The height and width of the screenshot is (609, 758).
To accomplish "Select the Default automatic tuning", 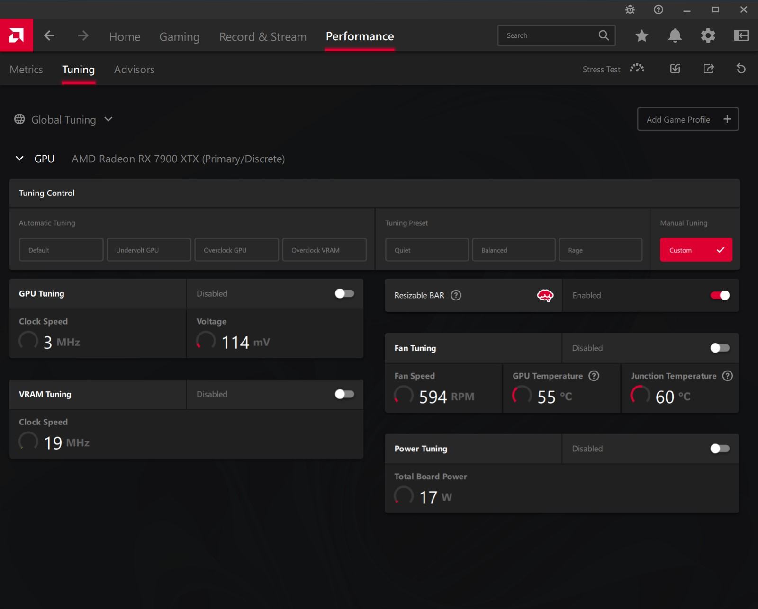I will click(61, 250).
